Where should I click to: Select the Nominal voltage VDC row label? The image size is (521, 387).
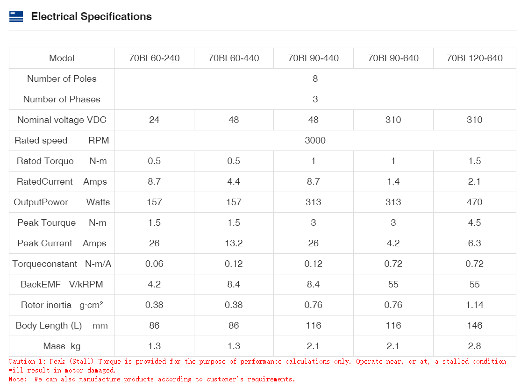[62, 120]
